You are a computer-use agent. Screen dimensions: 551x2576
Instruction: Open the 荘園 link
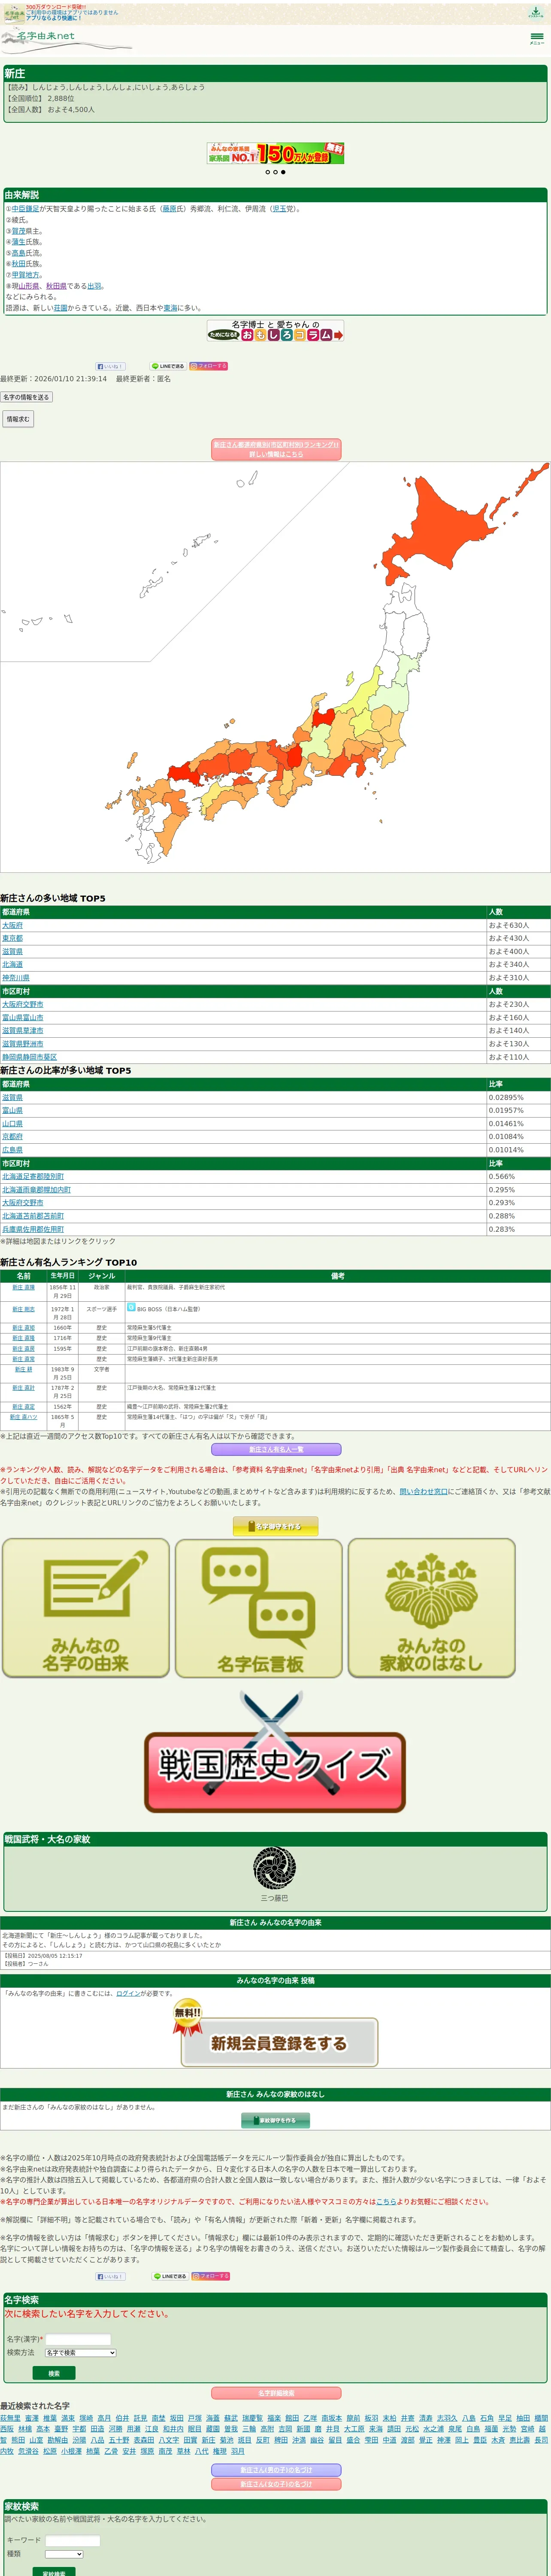(61, 308)
